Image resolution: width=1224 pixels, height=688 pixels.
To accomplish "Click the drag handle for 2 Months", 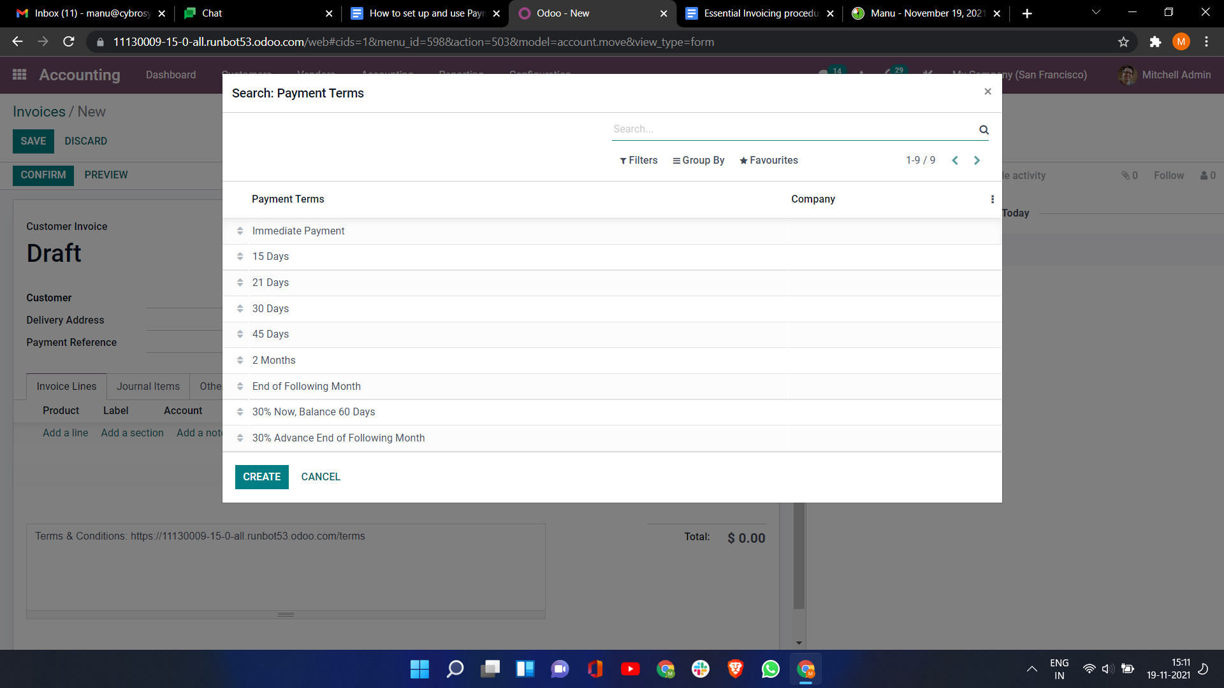I will click(240, 360).
